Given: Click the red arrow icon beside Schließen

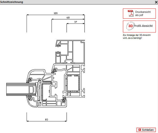Looking at the screenshot, I should (139, 130).
